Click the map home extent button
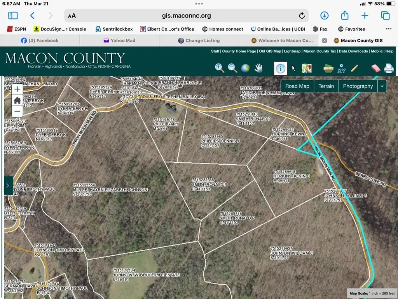This screenshot has height=299, width=398. [17, 100]
